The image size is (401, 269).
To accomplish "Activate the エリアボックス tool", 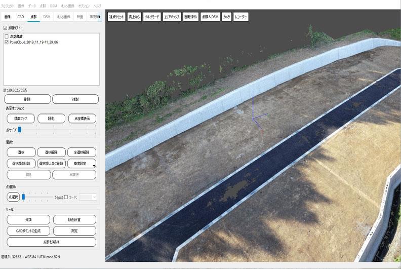I will (x=172, y=17).
